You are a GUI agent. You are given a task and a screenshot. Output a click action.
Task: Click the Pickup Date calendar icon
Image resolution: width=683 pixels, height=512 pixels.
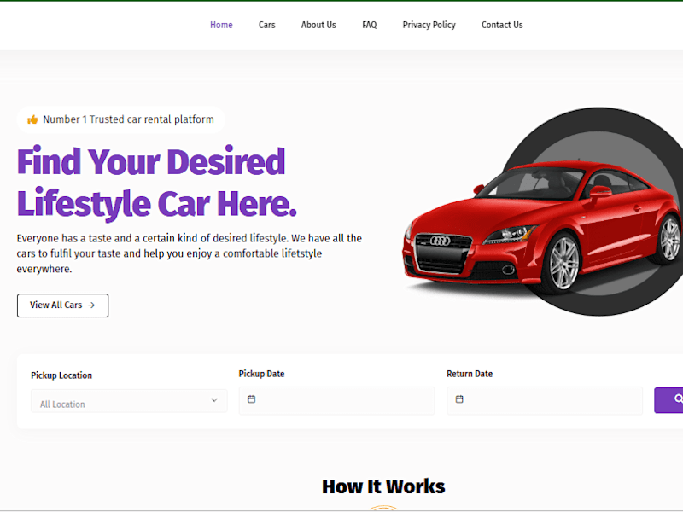(x=251, y=399)
